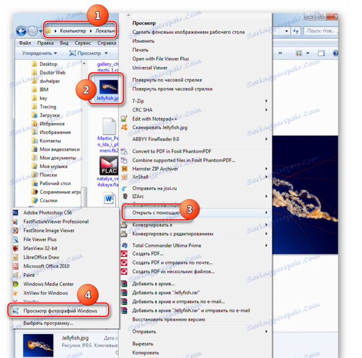Open the Файл menu
Viewport: 362px width, 358px height.
click(25, 43)
